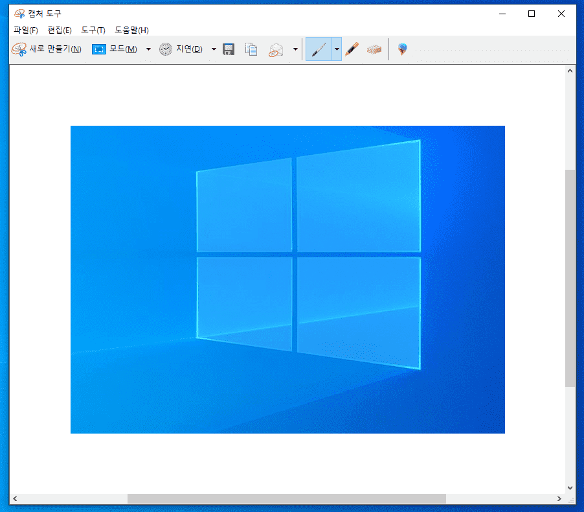
Task: Click the horizontal scrollbar right arrow
Action: point(559,498)
